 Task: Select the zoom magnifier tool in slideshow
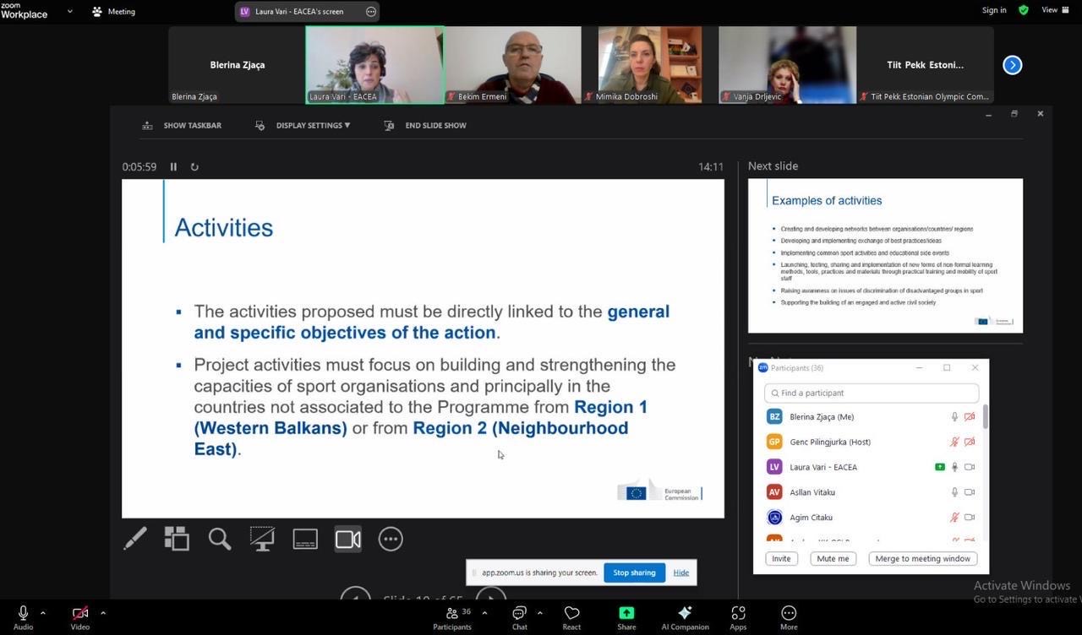click(220, 539)
